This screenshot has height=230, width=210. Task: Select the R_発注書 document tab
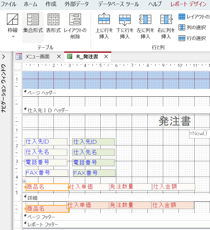coord(87,56)
